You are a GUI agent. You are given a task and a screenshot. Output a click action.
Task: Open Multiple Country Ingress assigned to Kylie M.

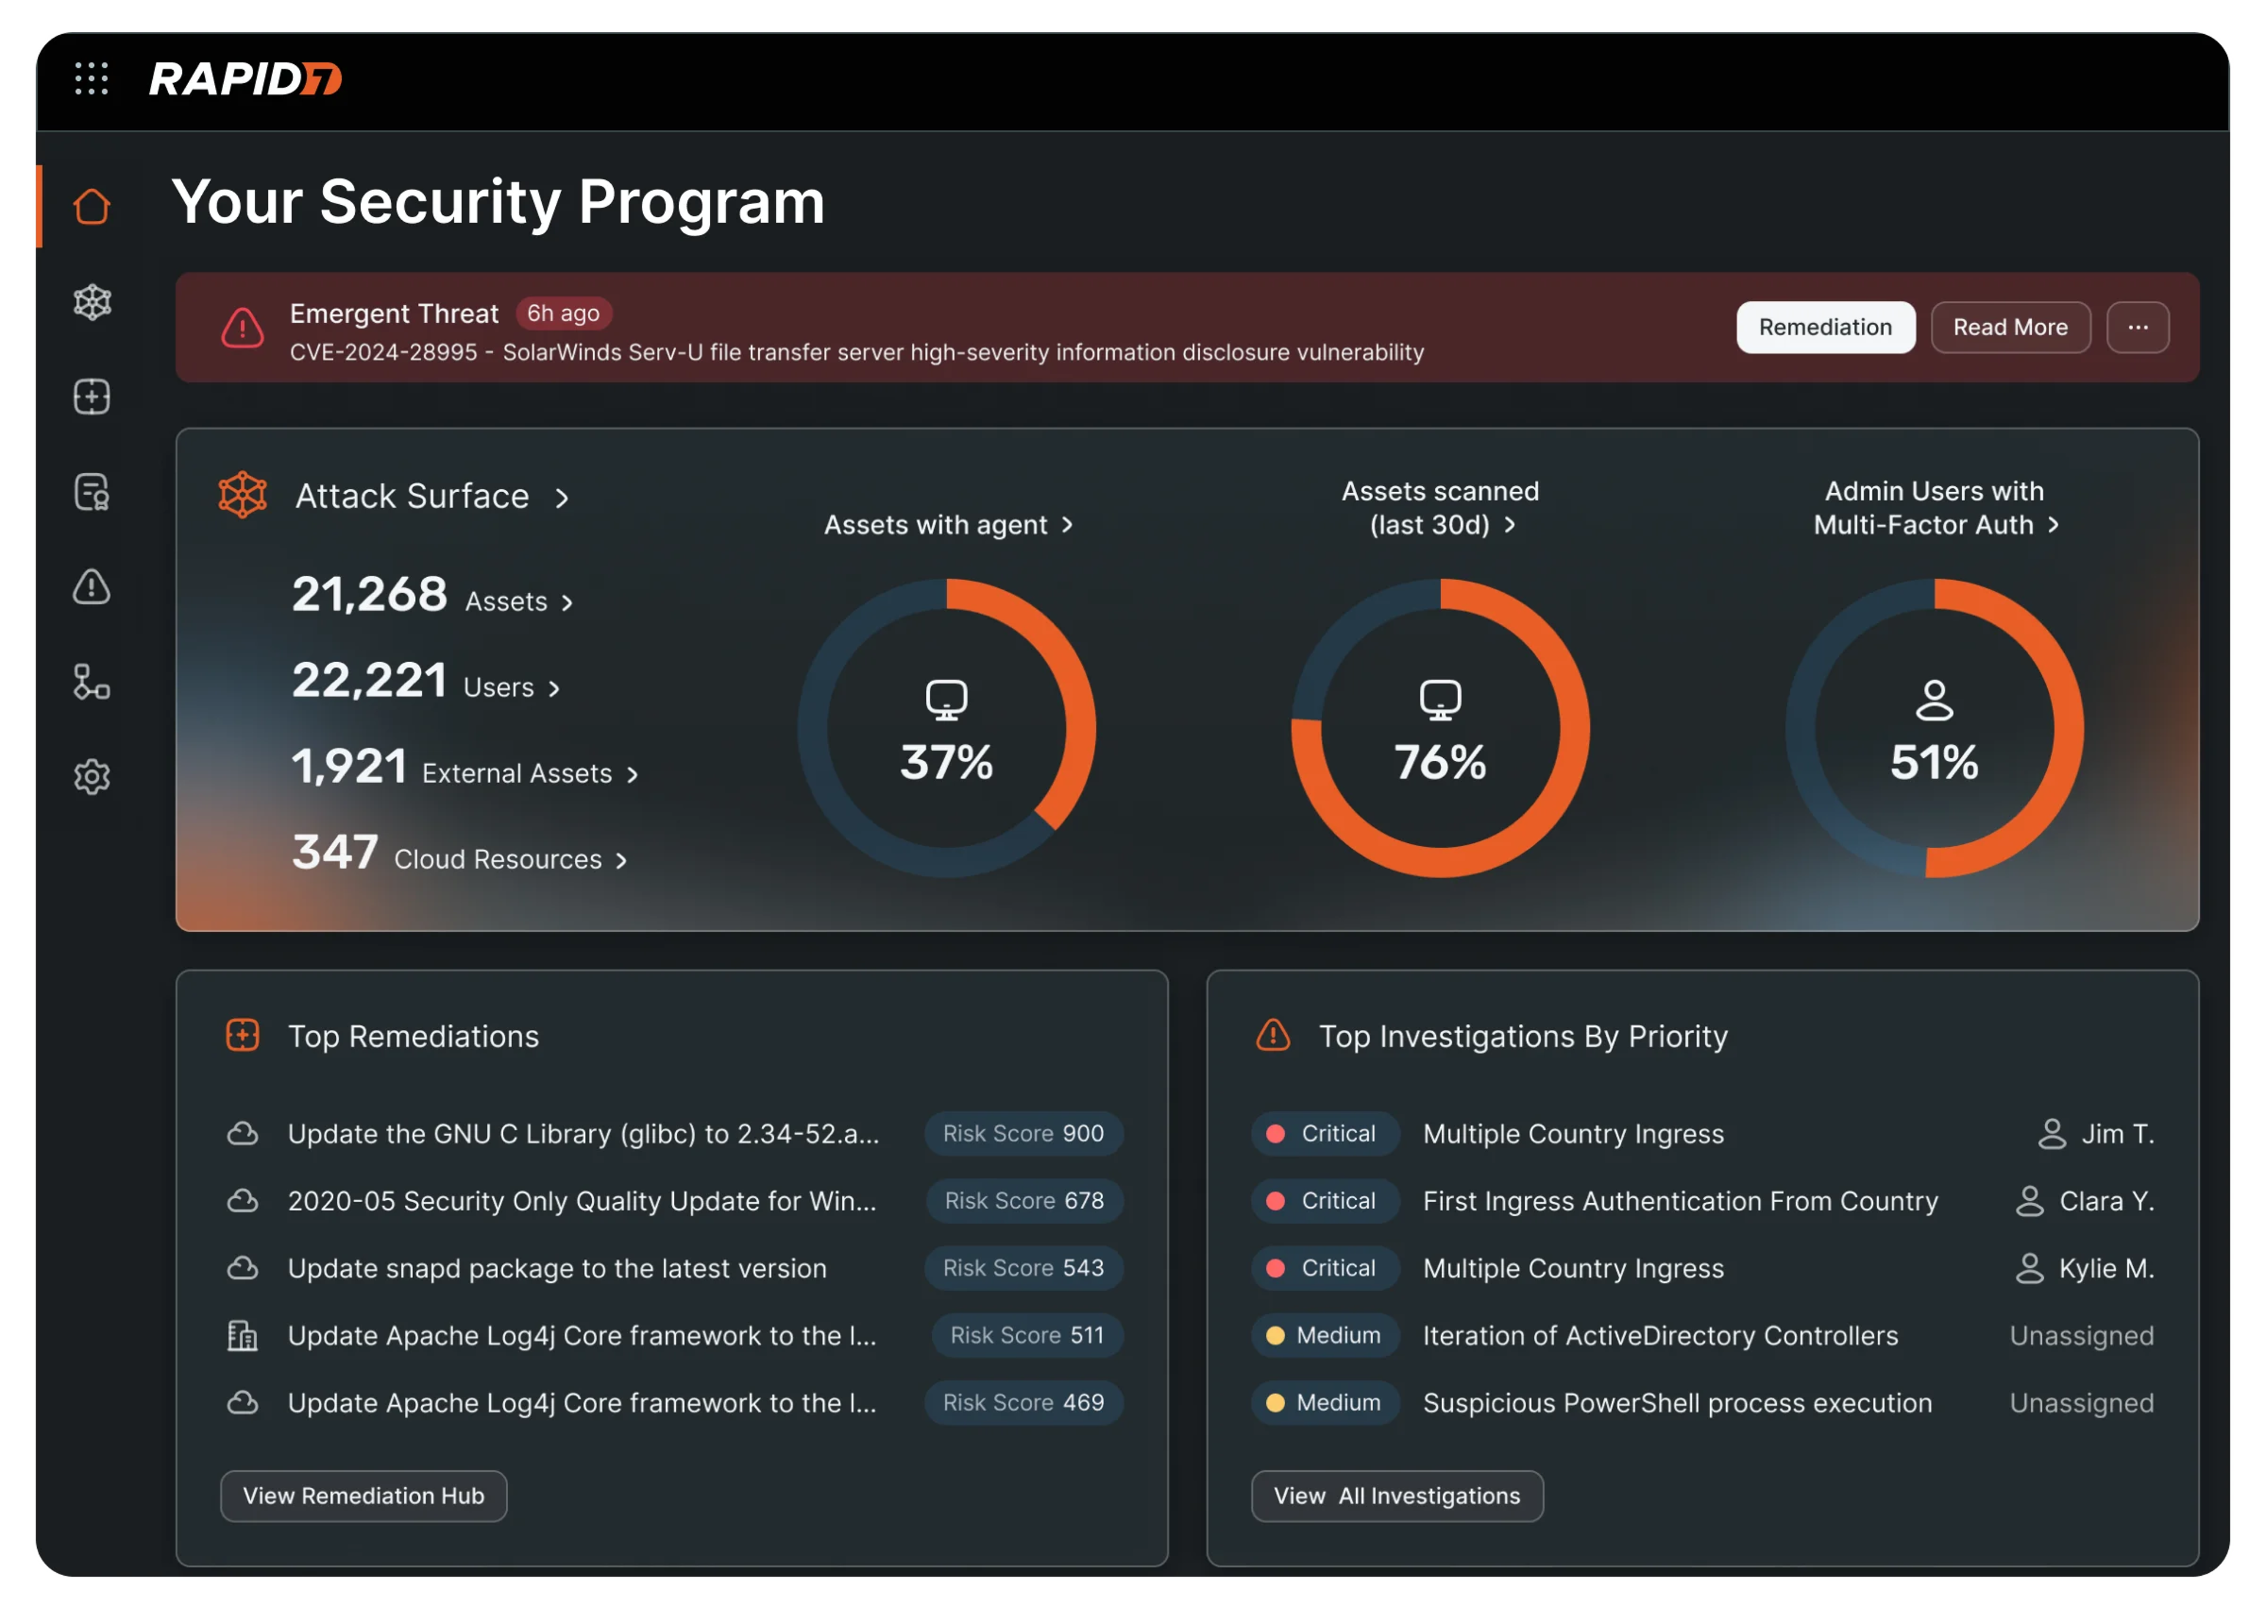point(1573,1268)
